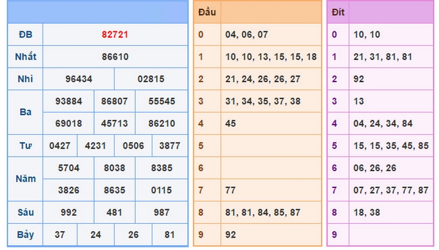Viewport: 439px width, 250px height.
Task: Select the Bảy prize number 26
Action: [x=133, y=234]
